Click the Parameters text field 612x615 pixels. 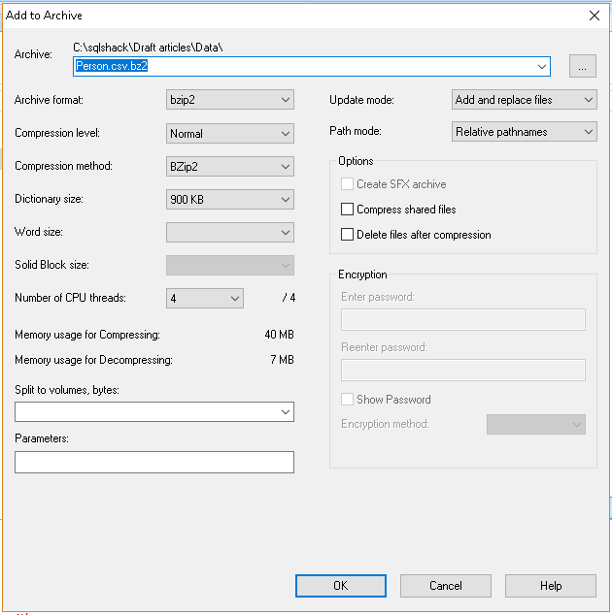154,462
